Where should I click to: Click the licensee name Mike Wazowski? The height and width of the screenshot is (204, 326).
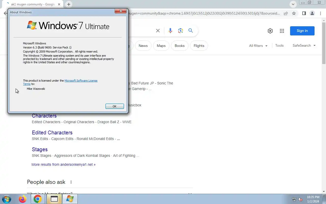(x=36, y=89)
